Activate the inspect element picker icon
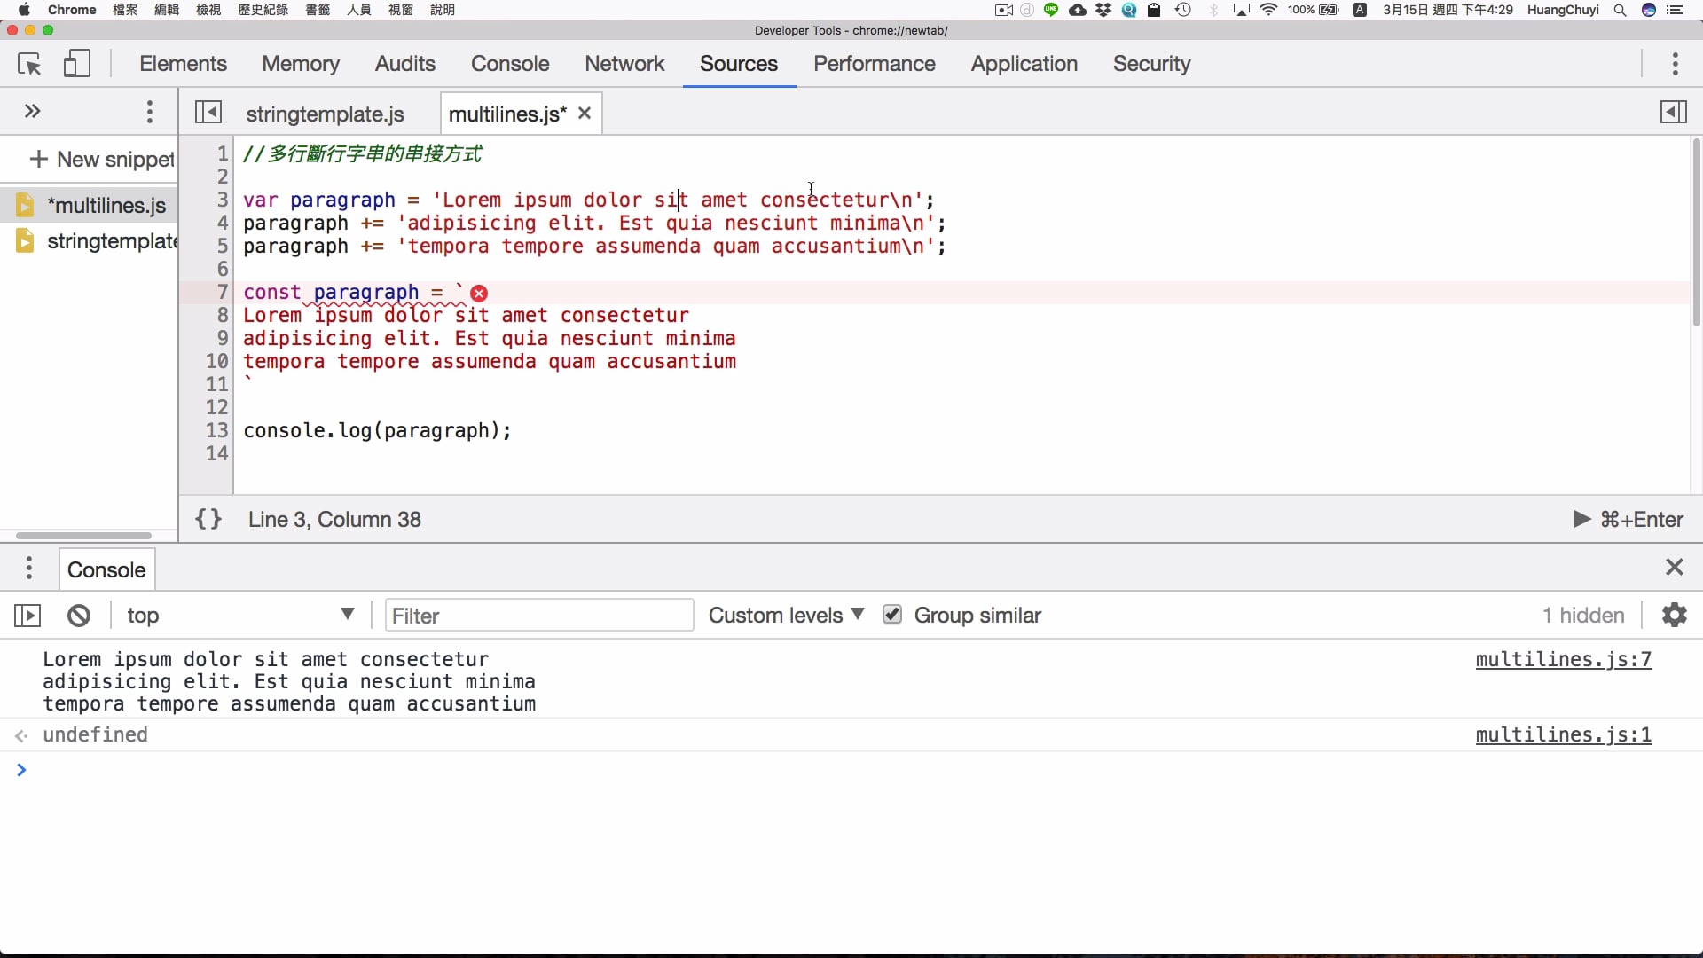The image size is (1703, 958). (x=29, y=64)
